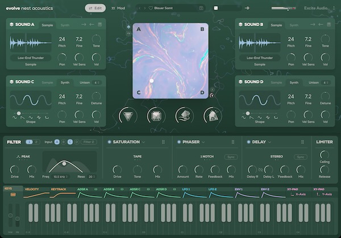Open the VELOCITY modulator
This screenshot has width=341, height=238.
tap(36, 193)
